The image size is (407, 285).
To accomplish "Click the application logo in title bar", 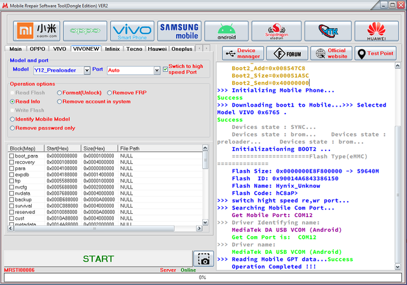I will click(x=4, y=6).
